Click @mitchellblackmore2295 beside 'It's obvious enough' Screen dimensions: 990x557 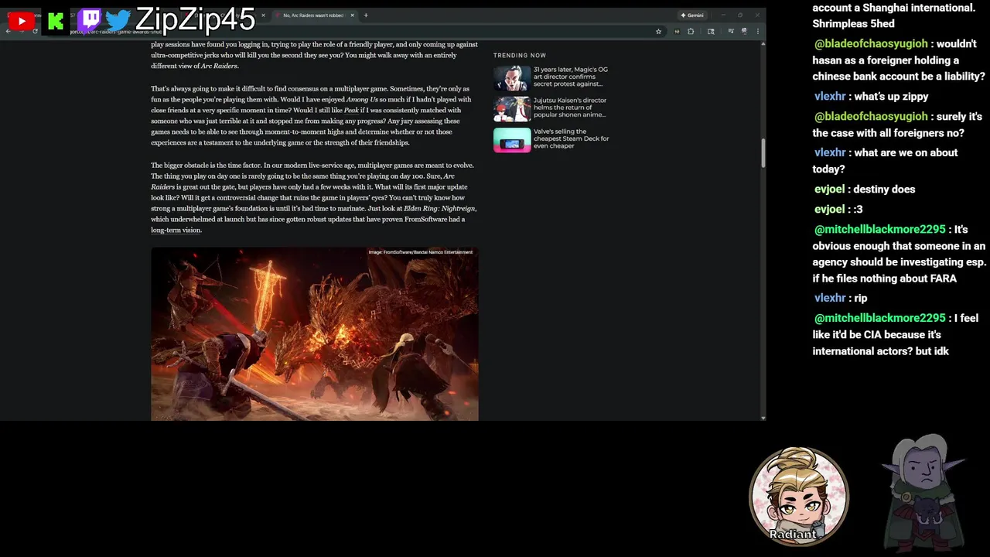click(x=879, y=230)
